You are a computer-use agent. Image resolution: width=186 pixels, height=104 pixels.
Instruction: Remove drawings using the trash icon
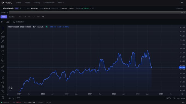tap(3, 97)
